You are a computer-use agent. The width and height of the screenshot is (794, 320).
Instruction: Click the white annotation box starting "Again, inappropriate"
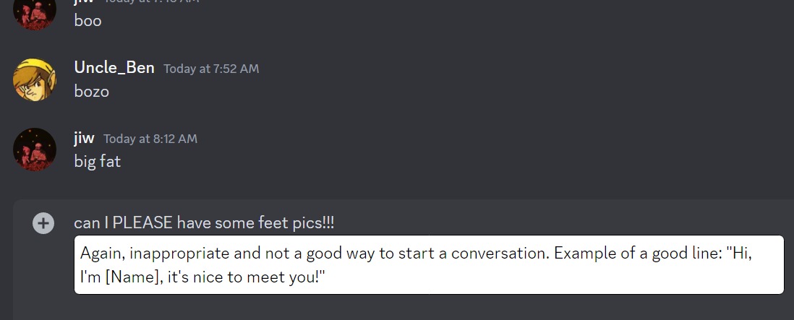click(429, 264)
